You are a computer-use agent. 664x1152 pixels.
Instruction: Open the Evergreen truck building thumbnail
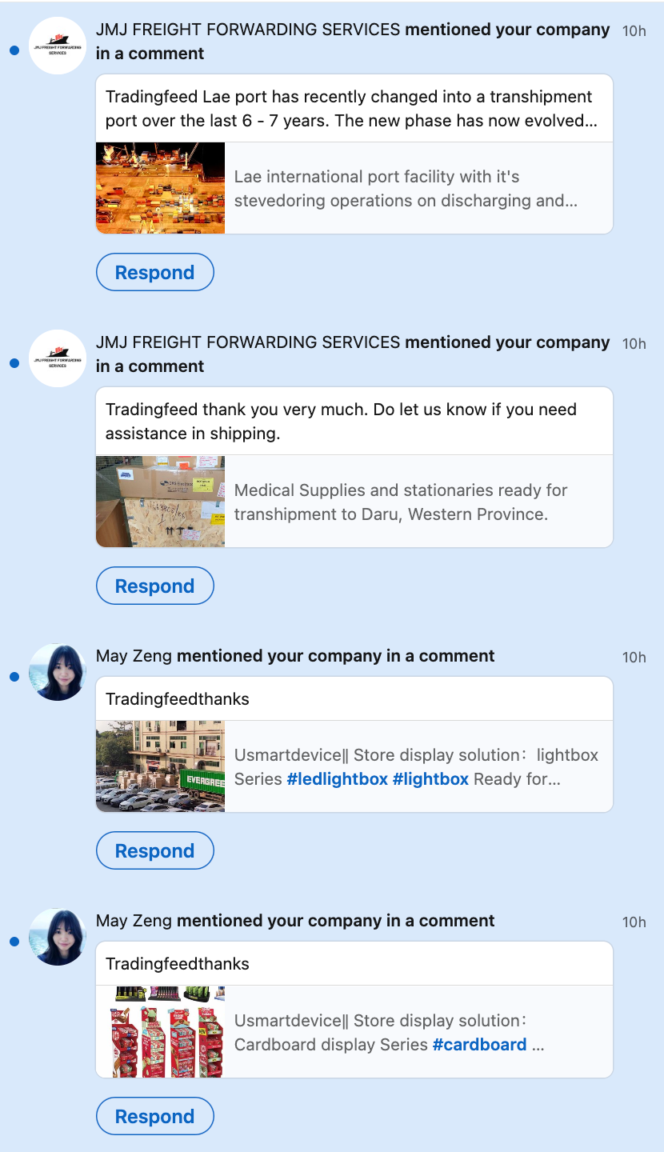click(x=160, y=766)
